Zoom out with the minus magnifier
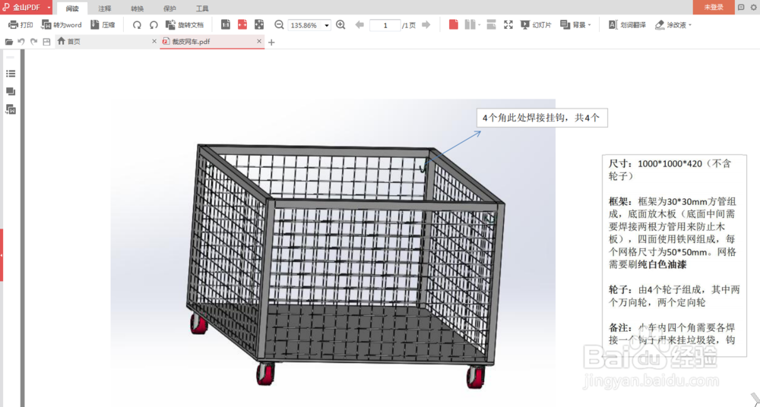The height and width of the screenshot is (407, 760). point(279,25)
